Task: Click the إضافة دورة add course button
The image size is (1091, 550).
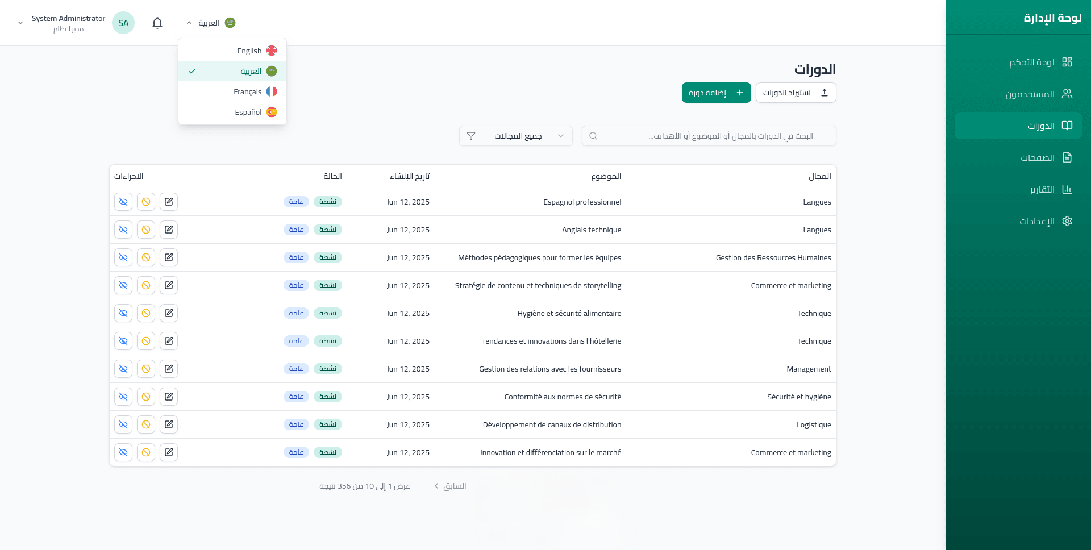Action: coord(716,93)
